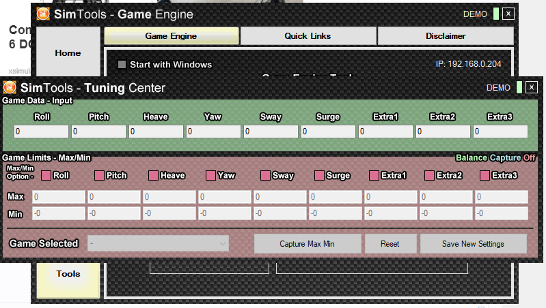Click Save New Settings button
This screenshot has height=308, width=546.
tap(474, 244)
